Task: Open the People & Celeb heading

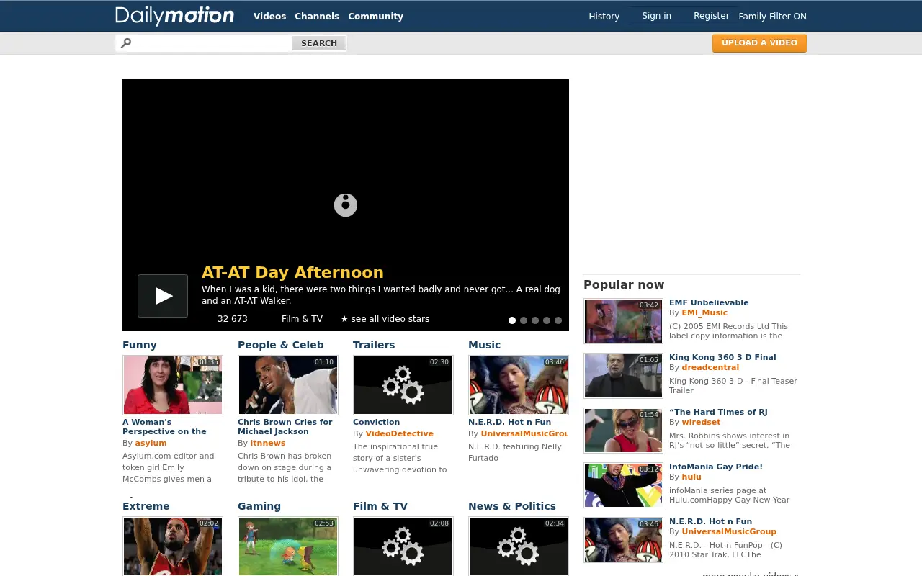Action: coord(281,345)
